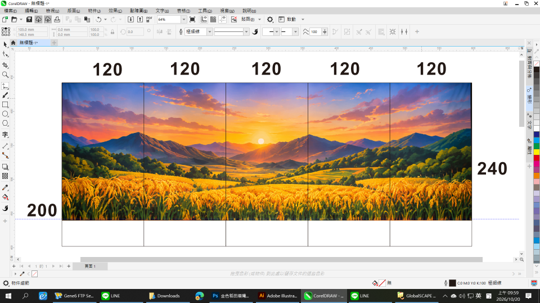Open the 文字 menu
Viewport: 540px width, 303px height.
tap(162, 11)
